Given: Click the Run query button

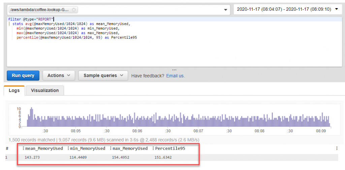Looking at the screenshot, I should (23, 75).
